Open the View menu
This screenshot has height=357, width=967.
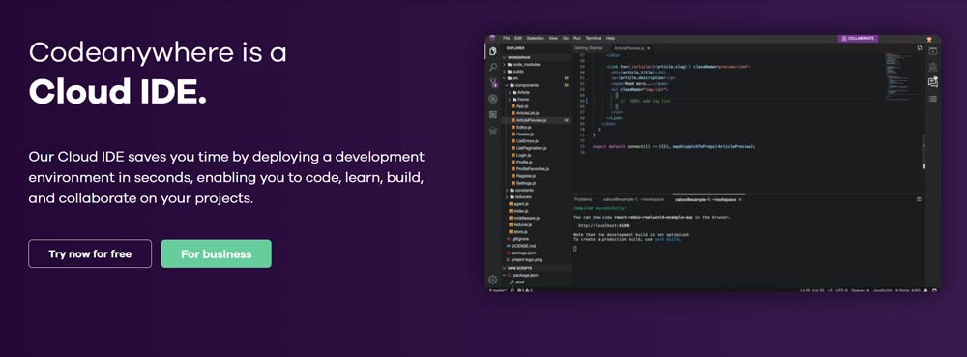coord(553,39)
